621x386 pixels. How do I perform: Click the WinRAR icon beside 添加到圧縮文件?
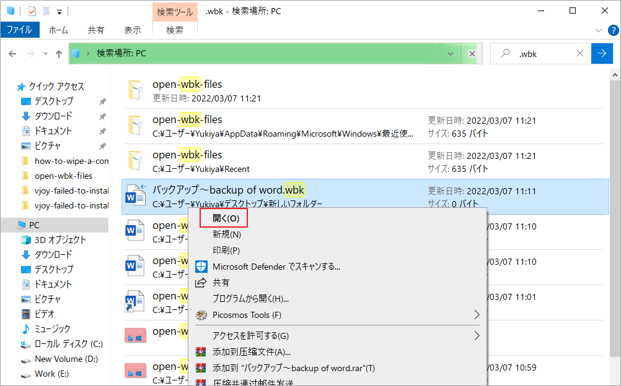201,352
